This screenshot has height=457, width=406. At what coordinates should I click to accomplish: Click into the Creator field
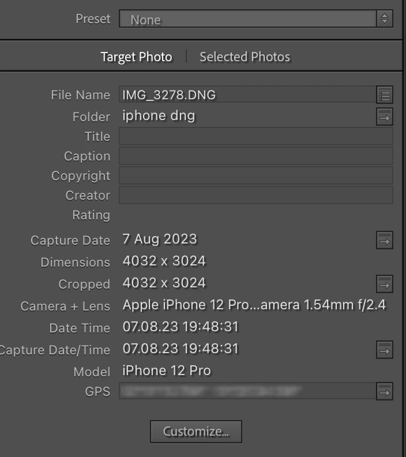coord(255,196)
